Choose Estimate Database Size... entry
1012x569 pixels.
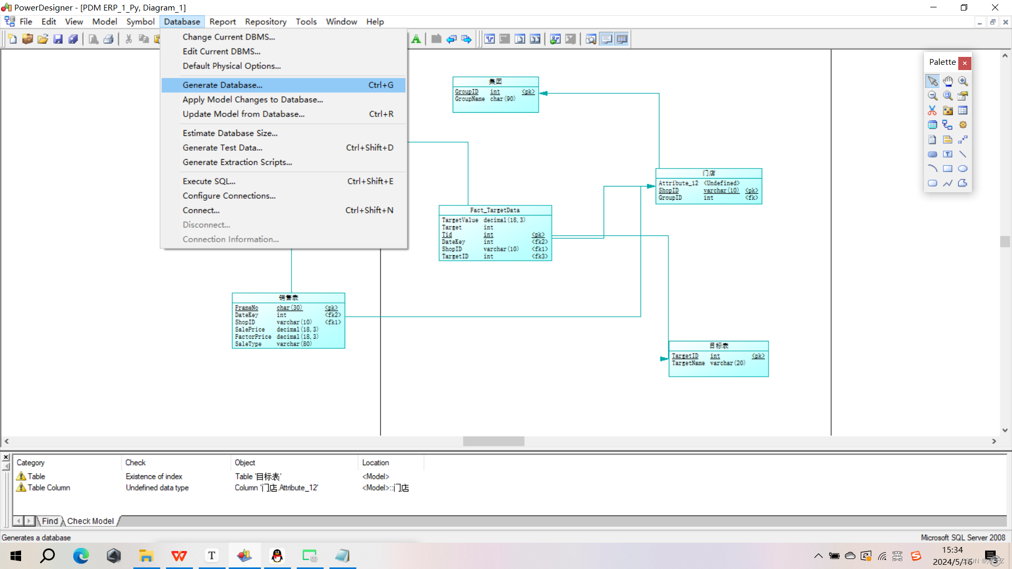pyautogui.click(x=284, y=133)
